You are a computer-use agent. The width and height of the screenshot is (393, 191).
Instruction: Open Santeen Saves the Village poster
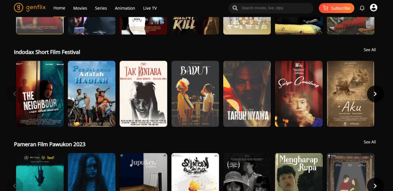click(x=195, y=172)
